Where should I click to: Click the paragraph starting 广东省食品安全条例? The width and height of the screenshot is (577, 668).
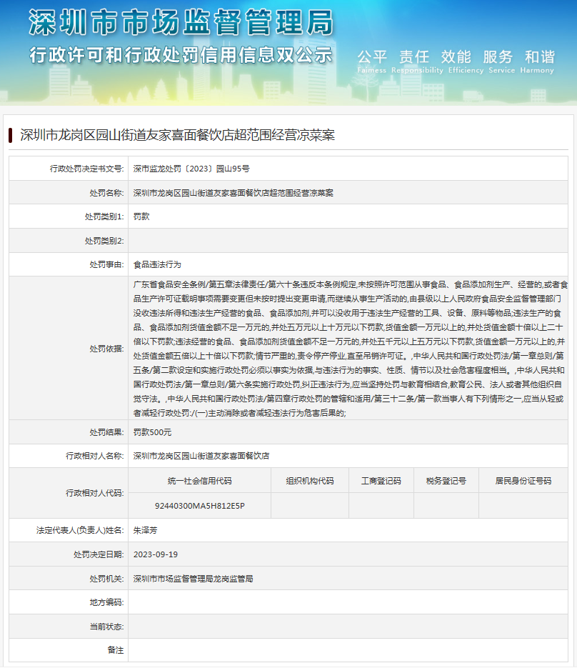350,349
